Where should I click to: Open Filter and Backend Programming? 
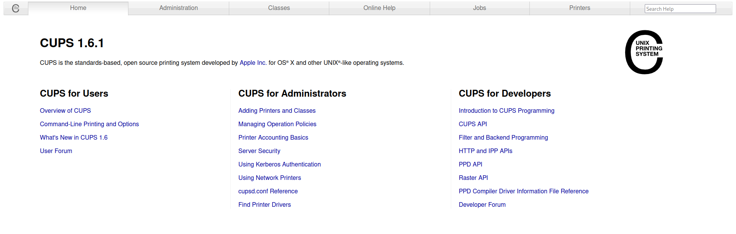pos(503,138)
